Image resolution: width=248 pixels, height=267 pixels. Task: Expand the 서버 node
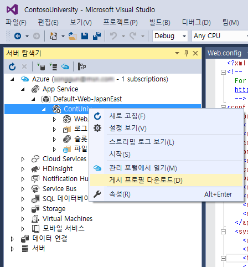(x=12, y=249)
